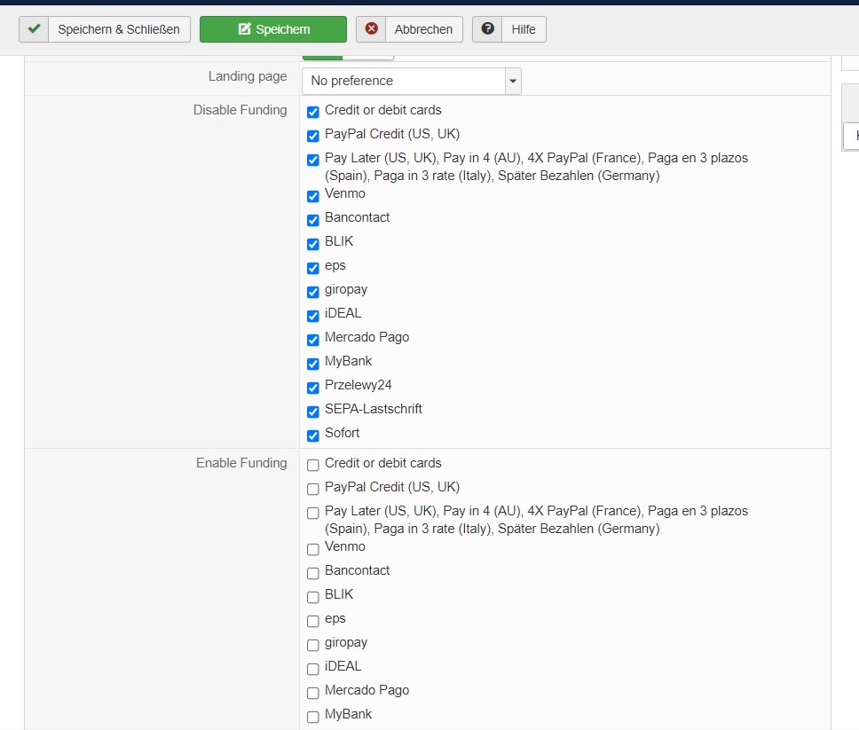The width and height of the screenshot is (859, 730).
Task: Check Venmo under Enable Funding
Action: click(x=313, y=549)
